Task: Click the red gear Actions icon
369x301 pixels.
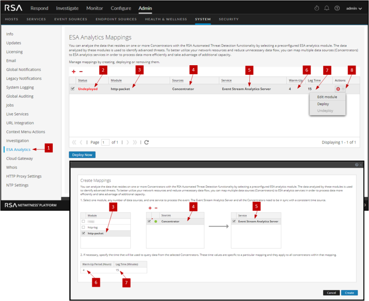Action: [338, 89]
